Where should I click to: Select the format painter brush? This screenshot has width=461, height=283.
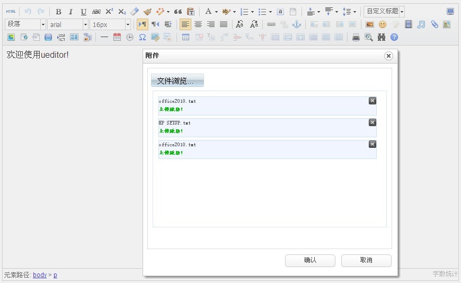147,12
